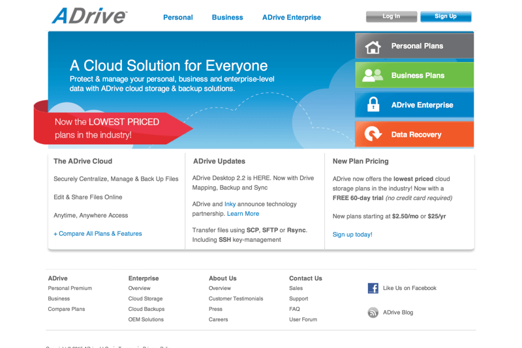
Task: Open Cloud Backups footer link
Action: pos(146,309)
